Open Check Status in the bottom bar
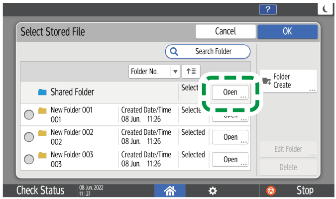The height and width of the screenshot is (199, 336). tap(40, 191)
